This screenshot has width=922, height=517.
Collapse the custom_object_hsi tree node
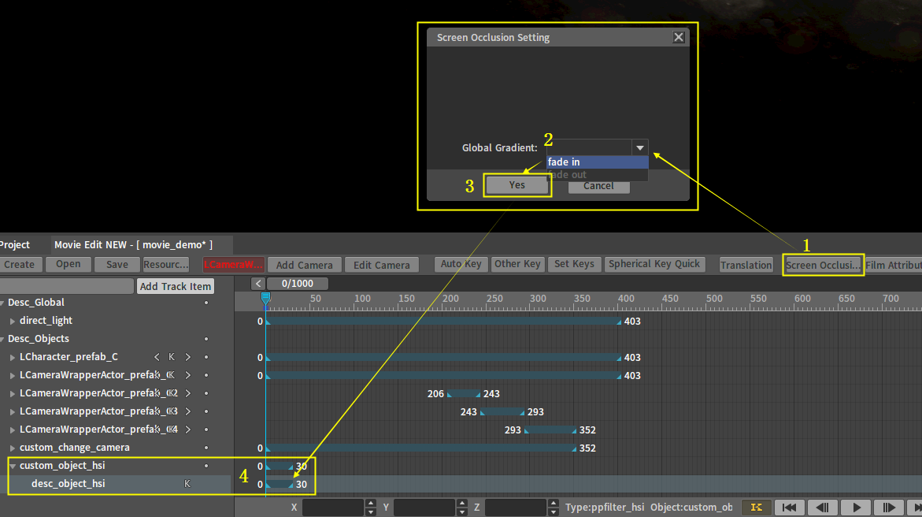[x=12, y=466]
